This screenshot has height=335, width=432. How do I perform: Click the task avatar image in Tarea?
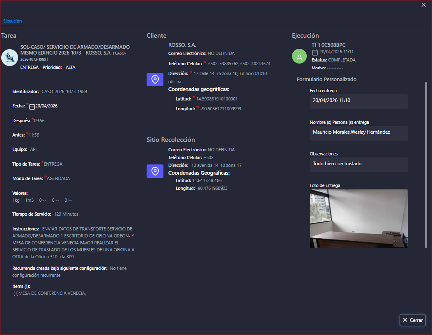(9, 57)
